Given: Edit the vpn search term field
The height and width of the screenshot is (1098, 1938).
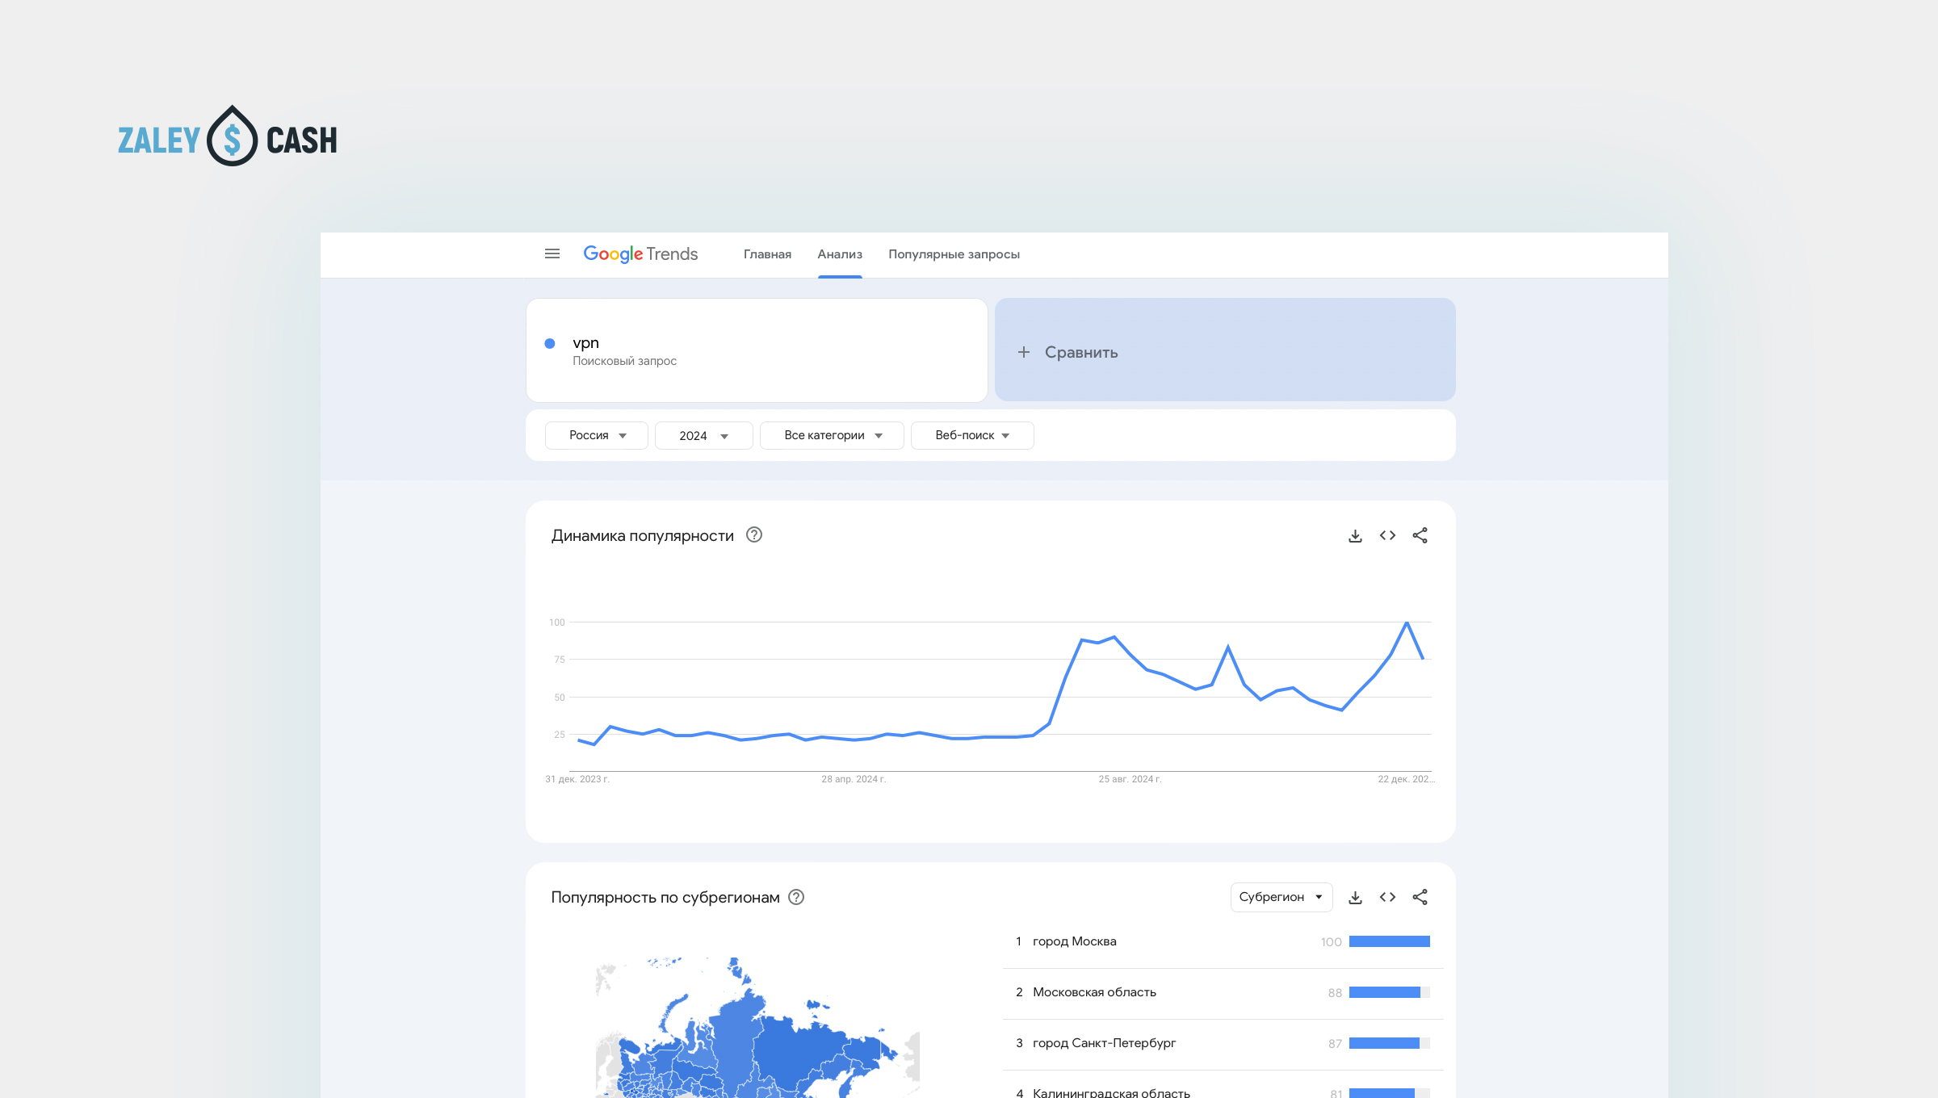Looking at the screenshot, I should pyautogui.click(x=757, y=350).
